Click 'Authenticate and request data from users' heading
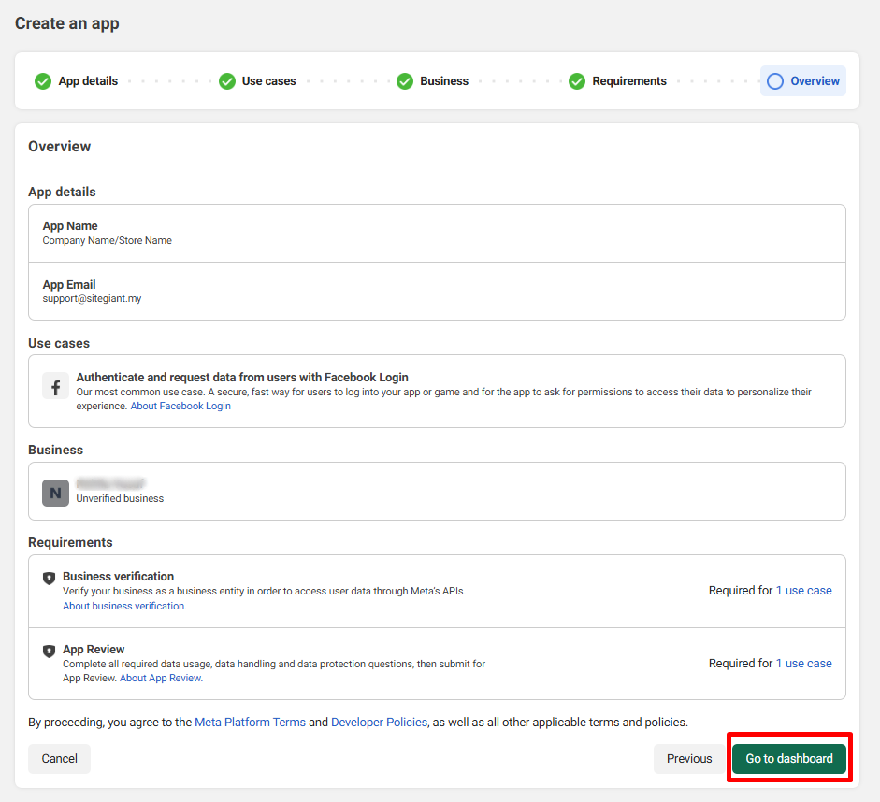 pyautogui.click(x=242, y=378)
